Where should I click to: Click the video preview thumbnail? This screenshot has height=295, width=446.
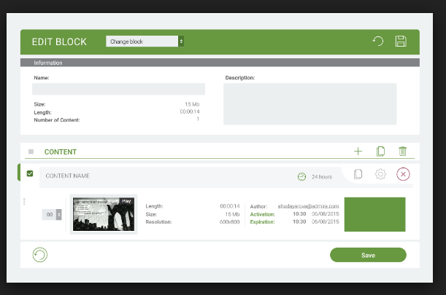tap(103, 213)
